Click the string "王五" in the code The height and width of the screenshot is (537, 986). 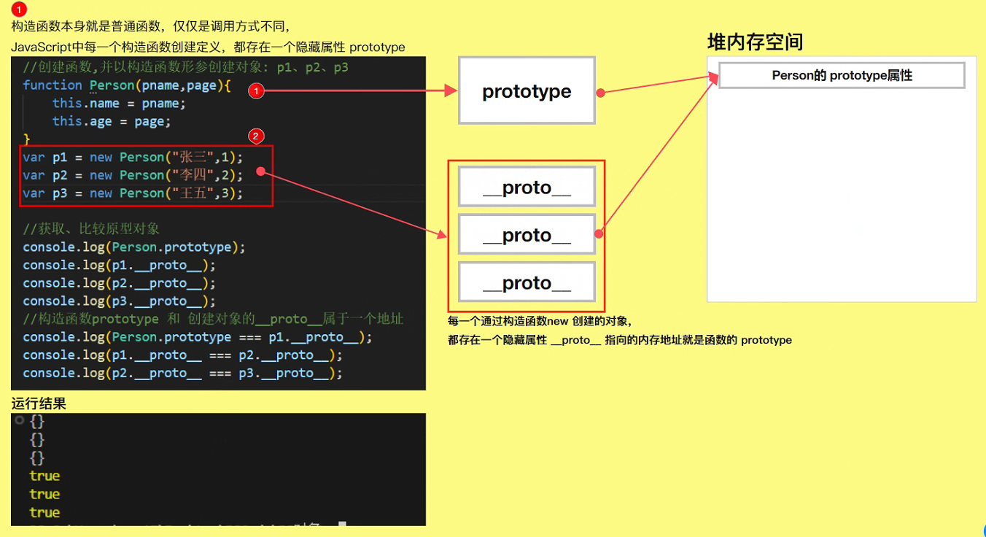click(x=193, y=193)
